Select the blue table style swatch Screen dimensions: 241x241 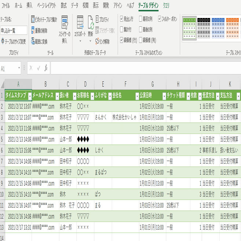coord(218,28)
